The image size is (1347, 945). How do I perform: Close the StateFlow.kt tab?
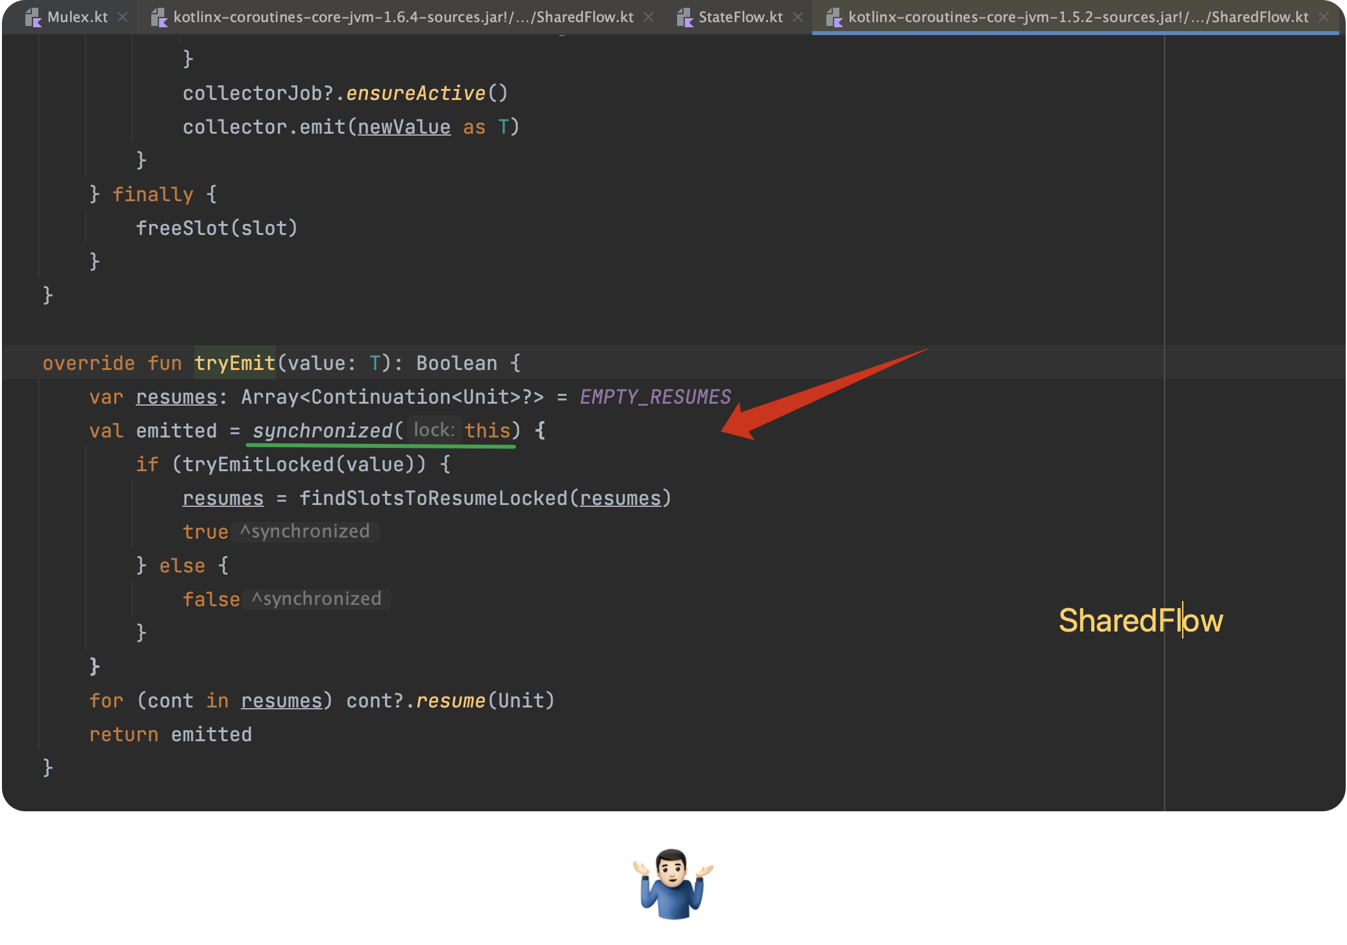(x=798, y=17)
